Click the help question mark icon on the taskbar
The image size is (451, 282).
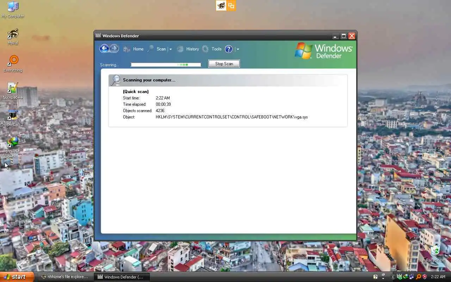(x=376, y=277)
